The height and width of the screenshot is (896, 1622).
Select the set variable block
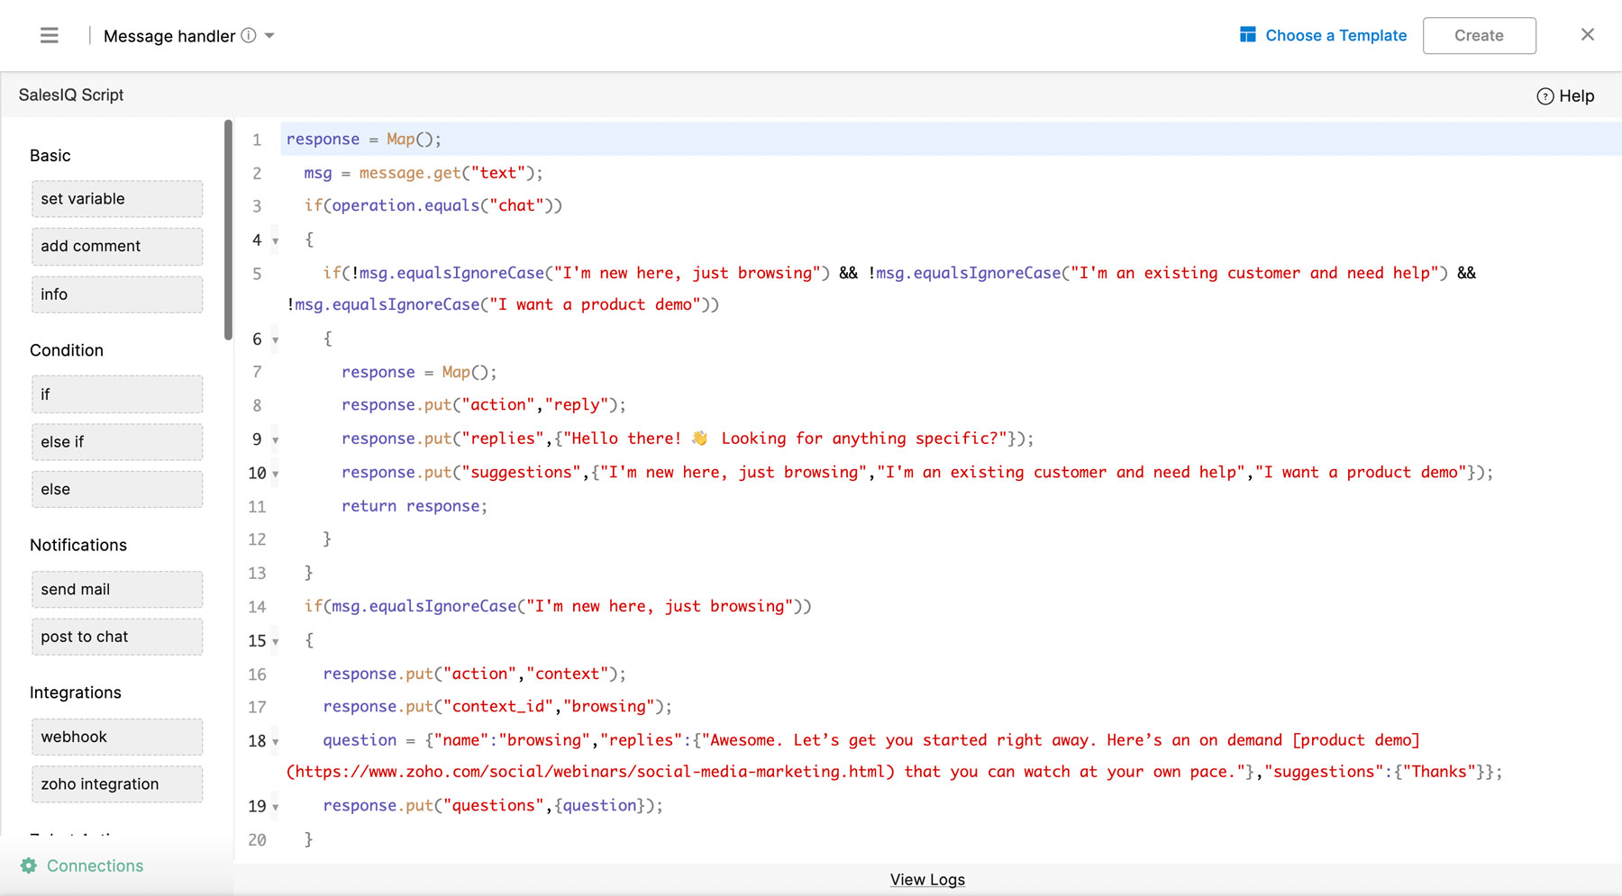click(x=117, y=199)
